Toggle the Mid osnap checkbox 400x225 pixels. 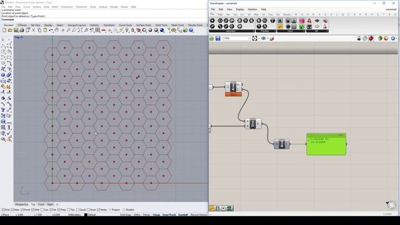33,210
